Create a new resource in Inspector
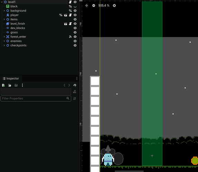198x172 pixels. 3,85
